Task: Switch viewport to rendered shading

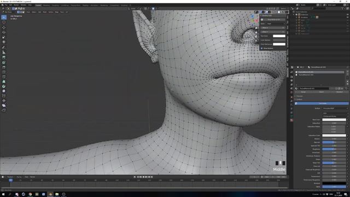Action: pyautogui.click(x=284, y=12)
